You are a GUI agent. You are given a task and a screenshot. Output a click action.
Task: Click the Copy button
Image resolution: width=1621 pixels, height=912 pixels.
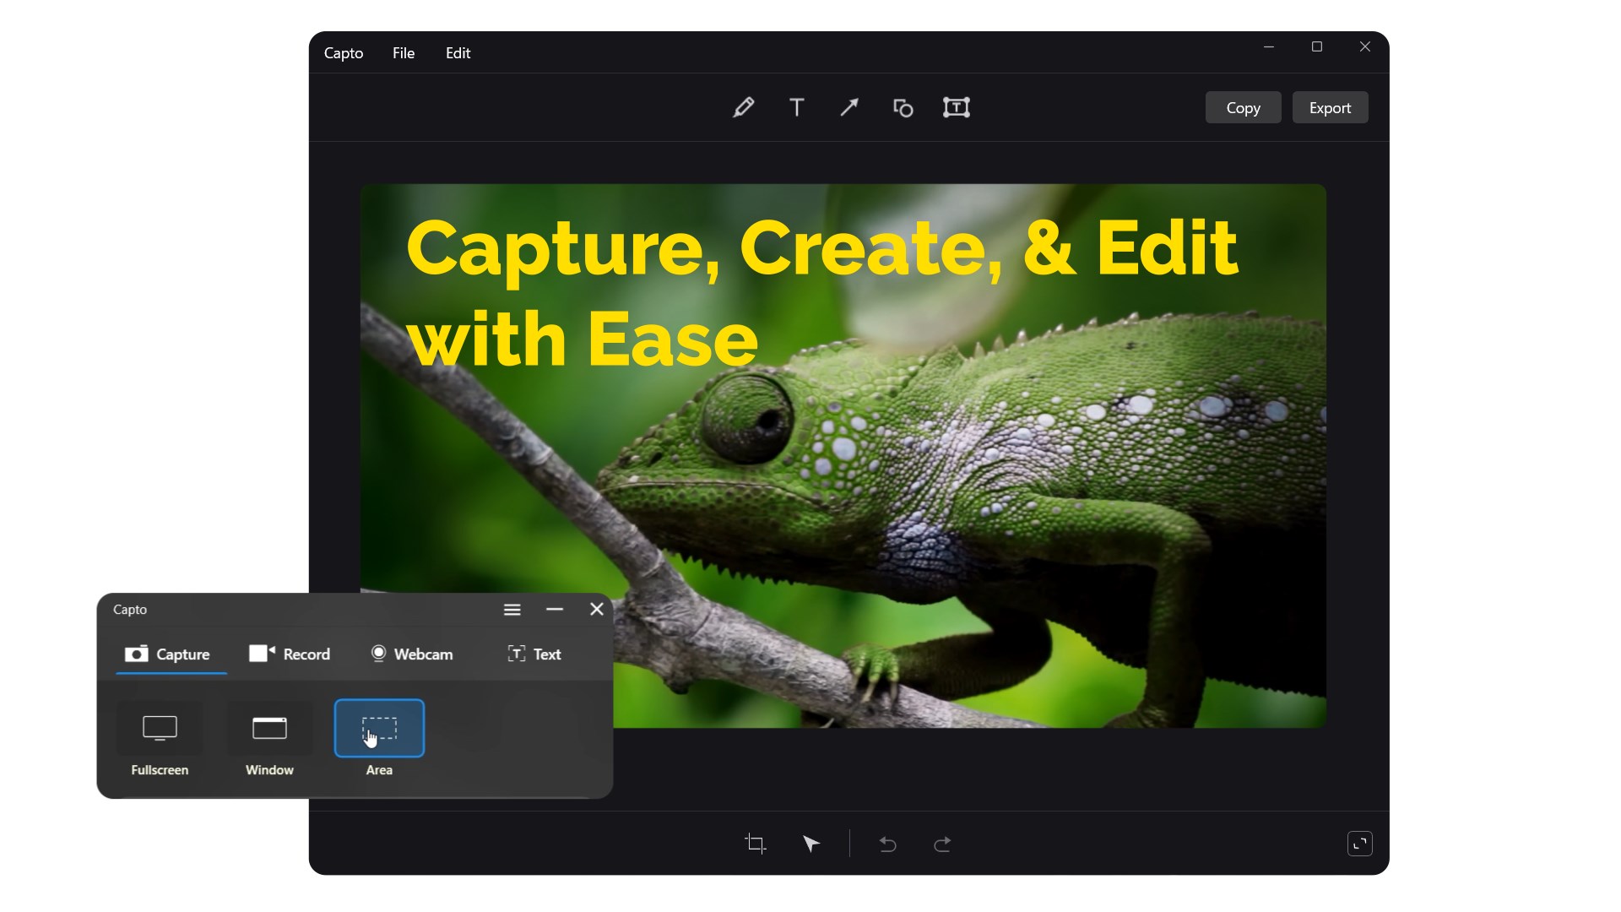coord(1243,108)
